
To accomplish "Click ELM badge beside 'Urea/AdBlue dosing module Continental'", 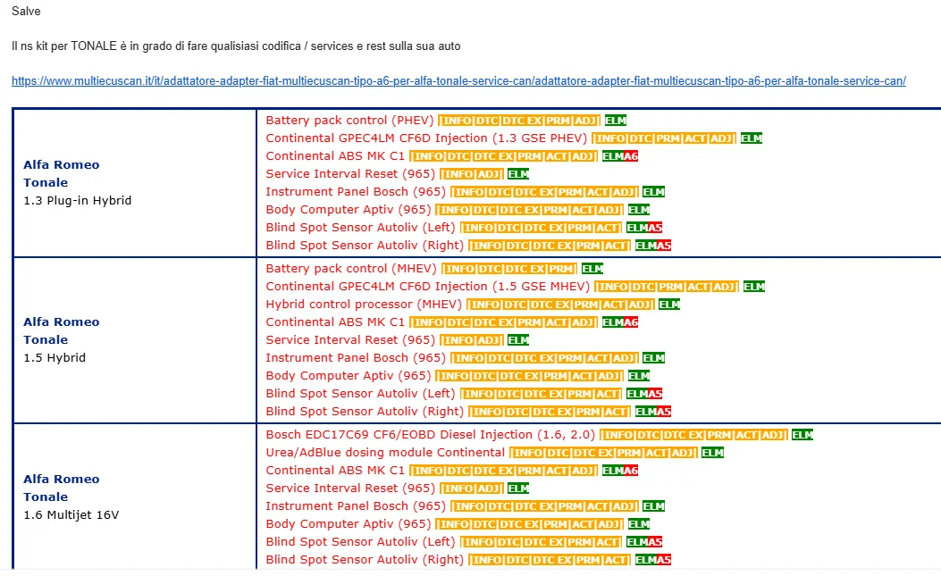I will (x=711, y=453).
